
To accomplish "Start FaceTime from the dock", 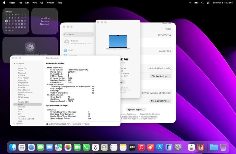I will point(77,147).
